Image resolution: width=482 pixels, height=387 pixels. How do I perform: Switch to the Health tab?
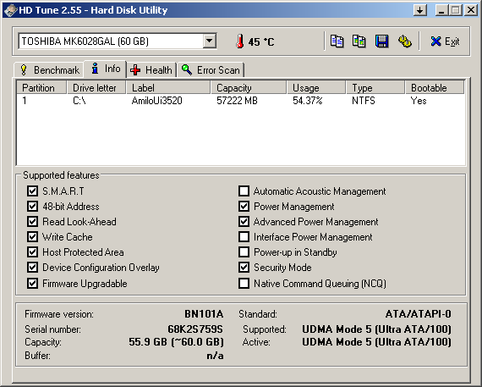151,70
